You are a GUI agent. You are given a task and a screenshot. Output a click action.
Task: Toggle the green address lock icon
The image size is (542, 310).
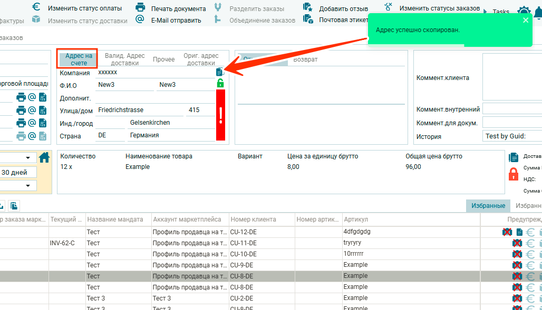click(x=220, y=83)
